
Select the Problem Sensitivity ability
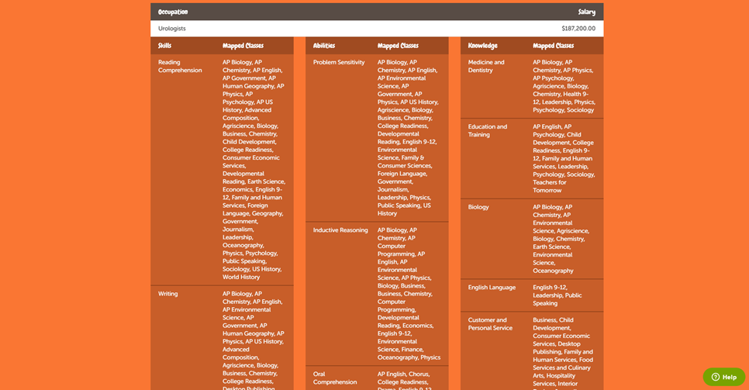pyautogui.click(x=339, y=62)
